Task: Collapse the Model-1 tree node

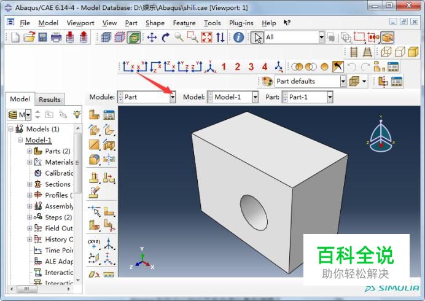Action: (x=20, y=140)
